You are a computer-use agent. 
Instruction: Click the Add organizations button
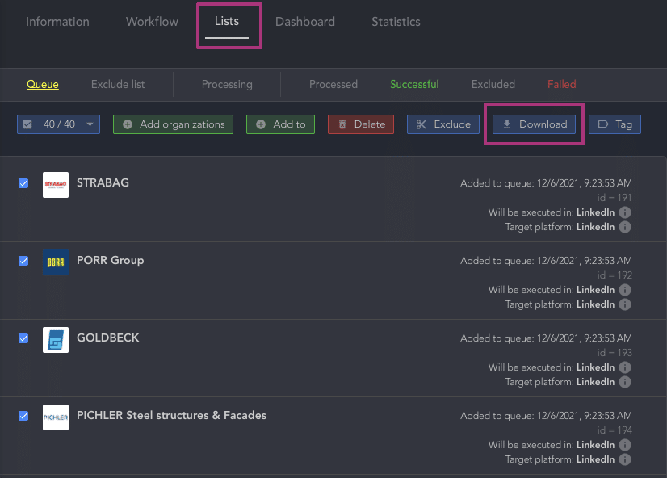tap(173, 124)
